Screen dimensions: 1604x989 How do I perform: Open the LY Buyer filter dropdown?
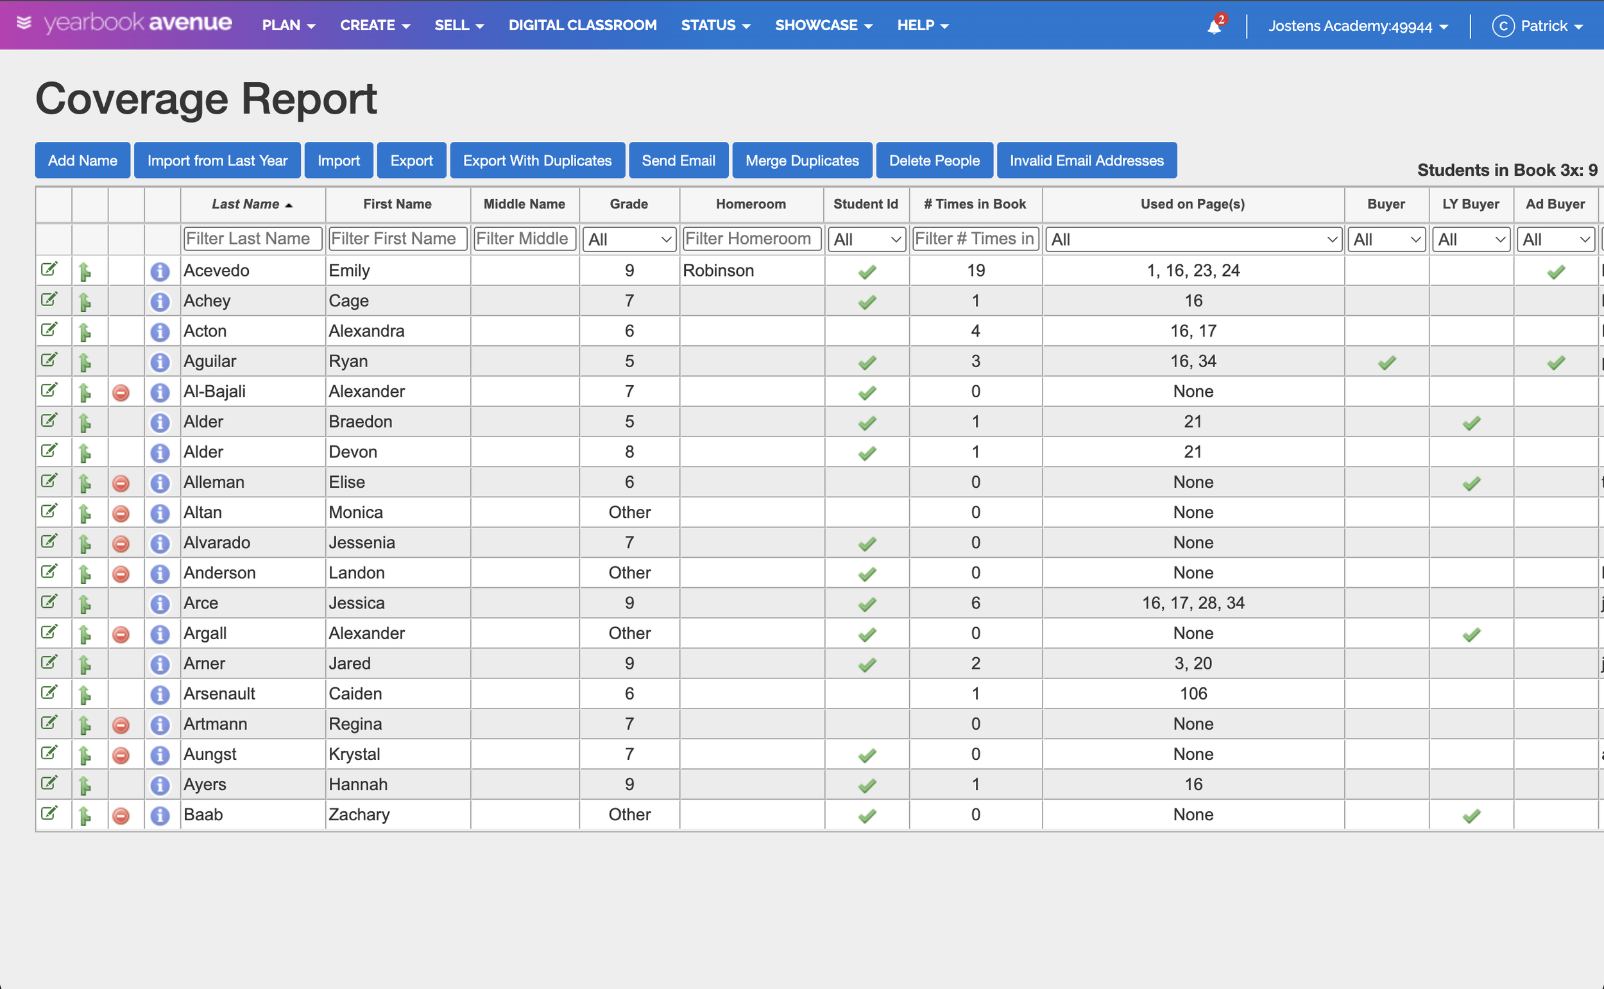click(x=1471, y=239)
